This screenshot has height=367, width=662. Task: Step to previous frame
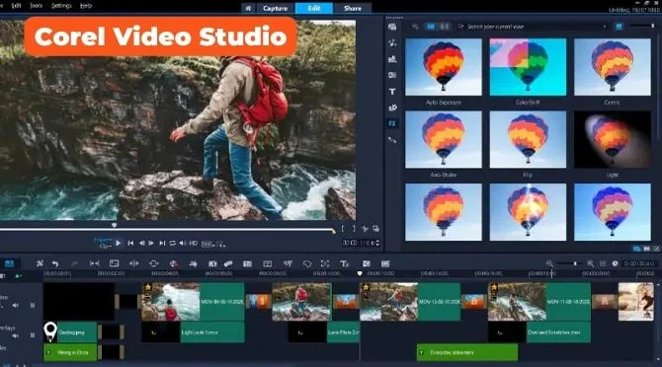(141, 243)
